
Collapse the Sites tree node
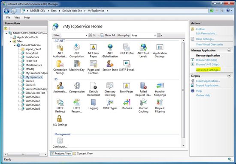pyautogui.click(x=11, y=41)
